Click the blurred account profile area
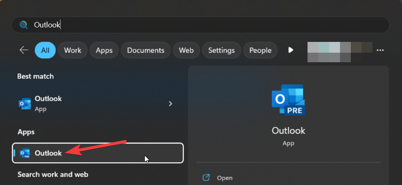This screenshot has height=185, width=402. pos(340,52)
